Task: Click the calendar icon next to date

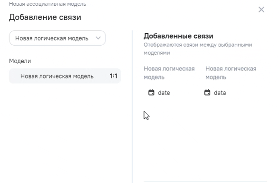Action: 151,92
